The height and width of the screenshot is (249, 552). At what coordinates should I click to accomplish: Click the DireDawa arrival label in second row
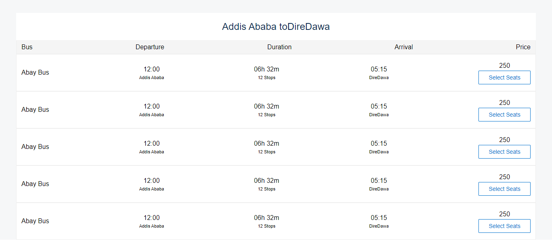point(379,115)
